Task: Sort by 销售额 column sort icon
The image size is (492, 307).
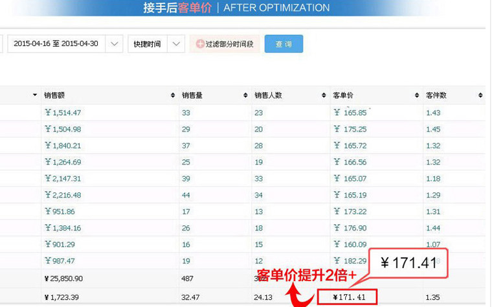Action: 173,95
